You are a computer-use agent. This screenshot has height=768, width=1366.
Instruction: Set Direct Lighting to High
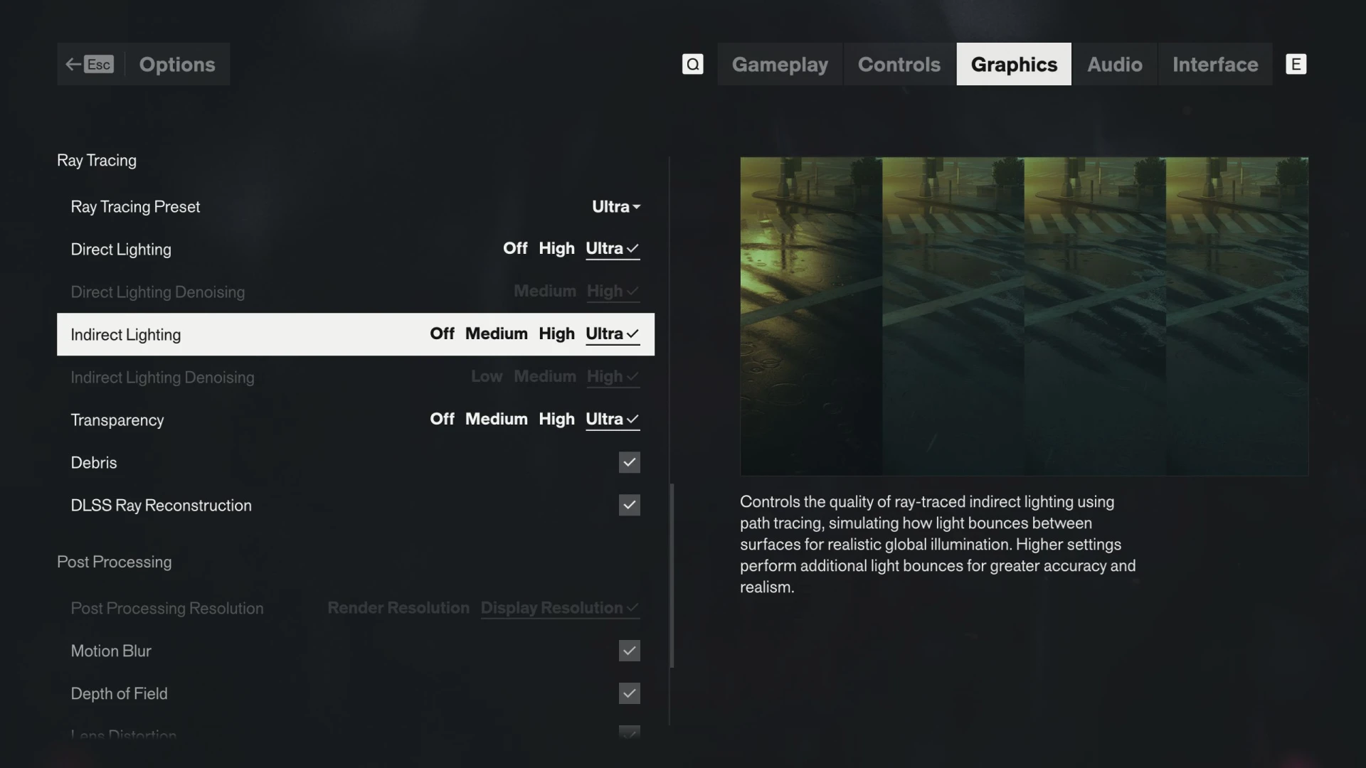pos(556,248)
